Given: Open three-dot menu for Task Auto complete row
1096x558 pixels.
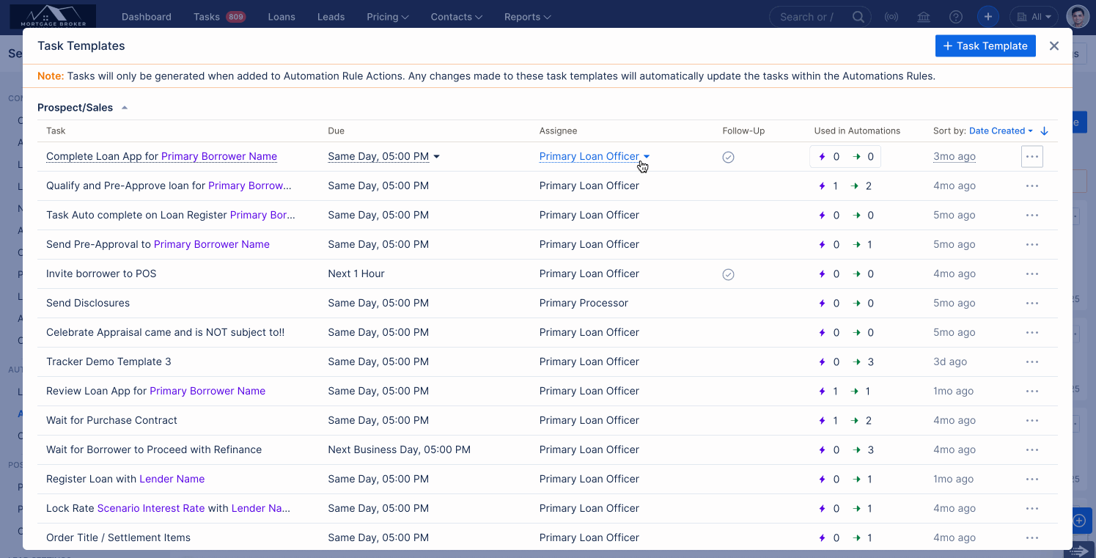Looking at the screenshot, I should 1032,215.
